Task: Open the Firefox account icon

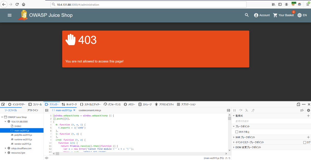Action: pyautogui.click(x=286, y=4)
